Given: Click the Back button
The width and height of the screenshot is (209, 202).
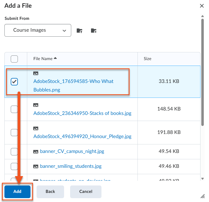Looking at the screenshot, I should 50,192.
